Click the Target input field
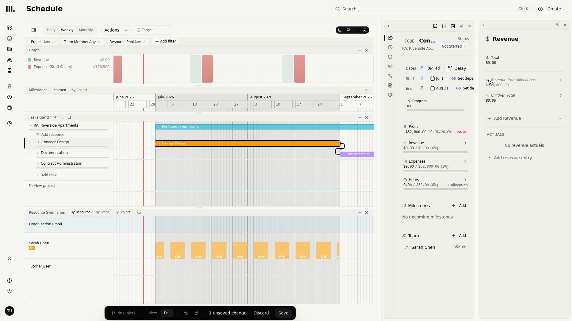Viewport: 572px width, 321px height. [x=154, y=30]
